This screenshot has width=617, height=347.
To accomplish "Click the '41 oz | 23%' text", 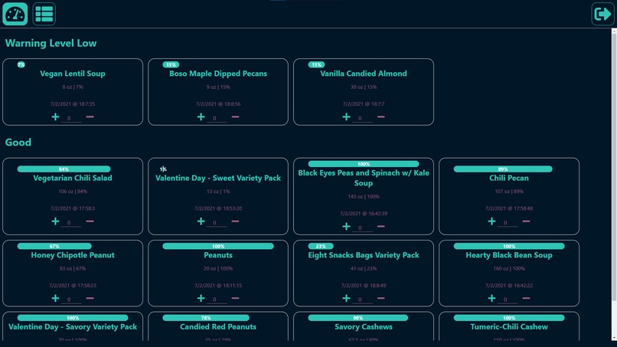I will (364, 269).
